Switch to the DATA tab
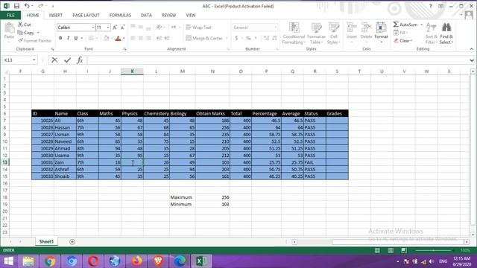477x268 pixels. tap(146, 15)
